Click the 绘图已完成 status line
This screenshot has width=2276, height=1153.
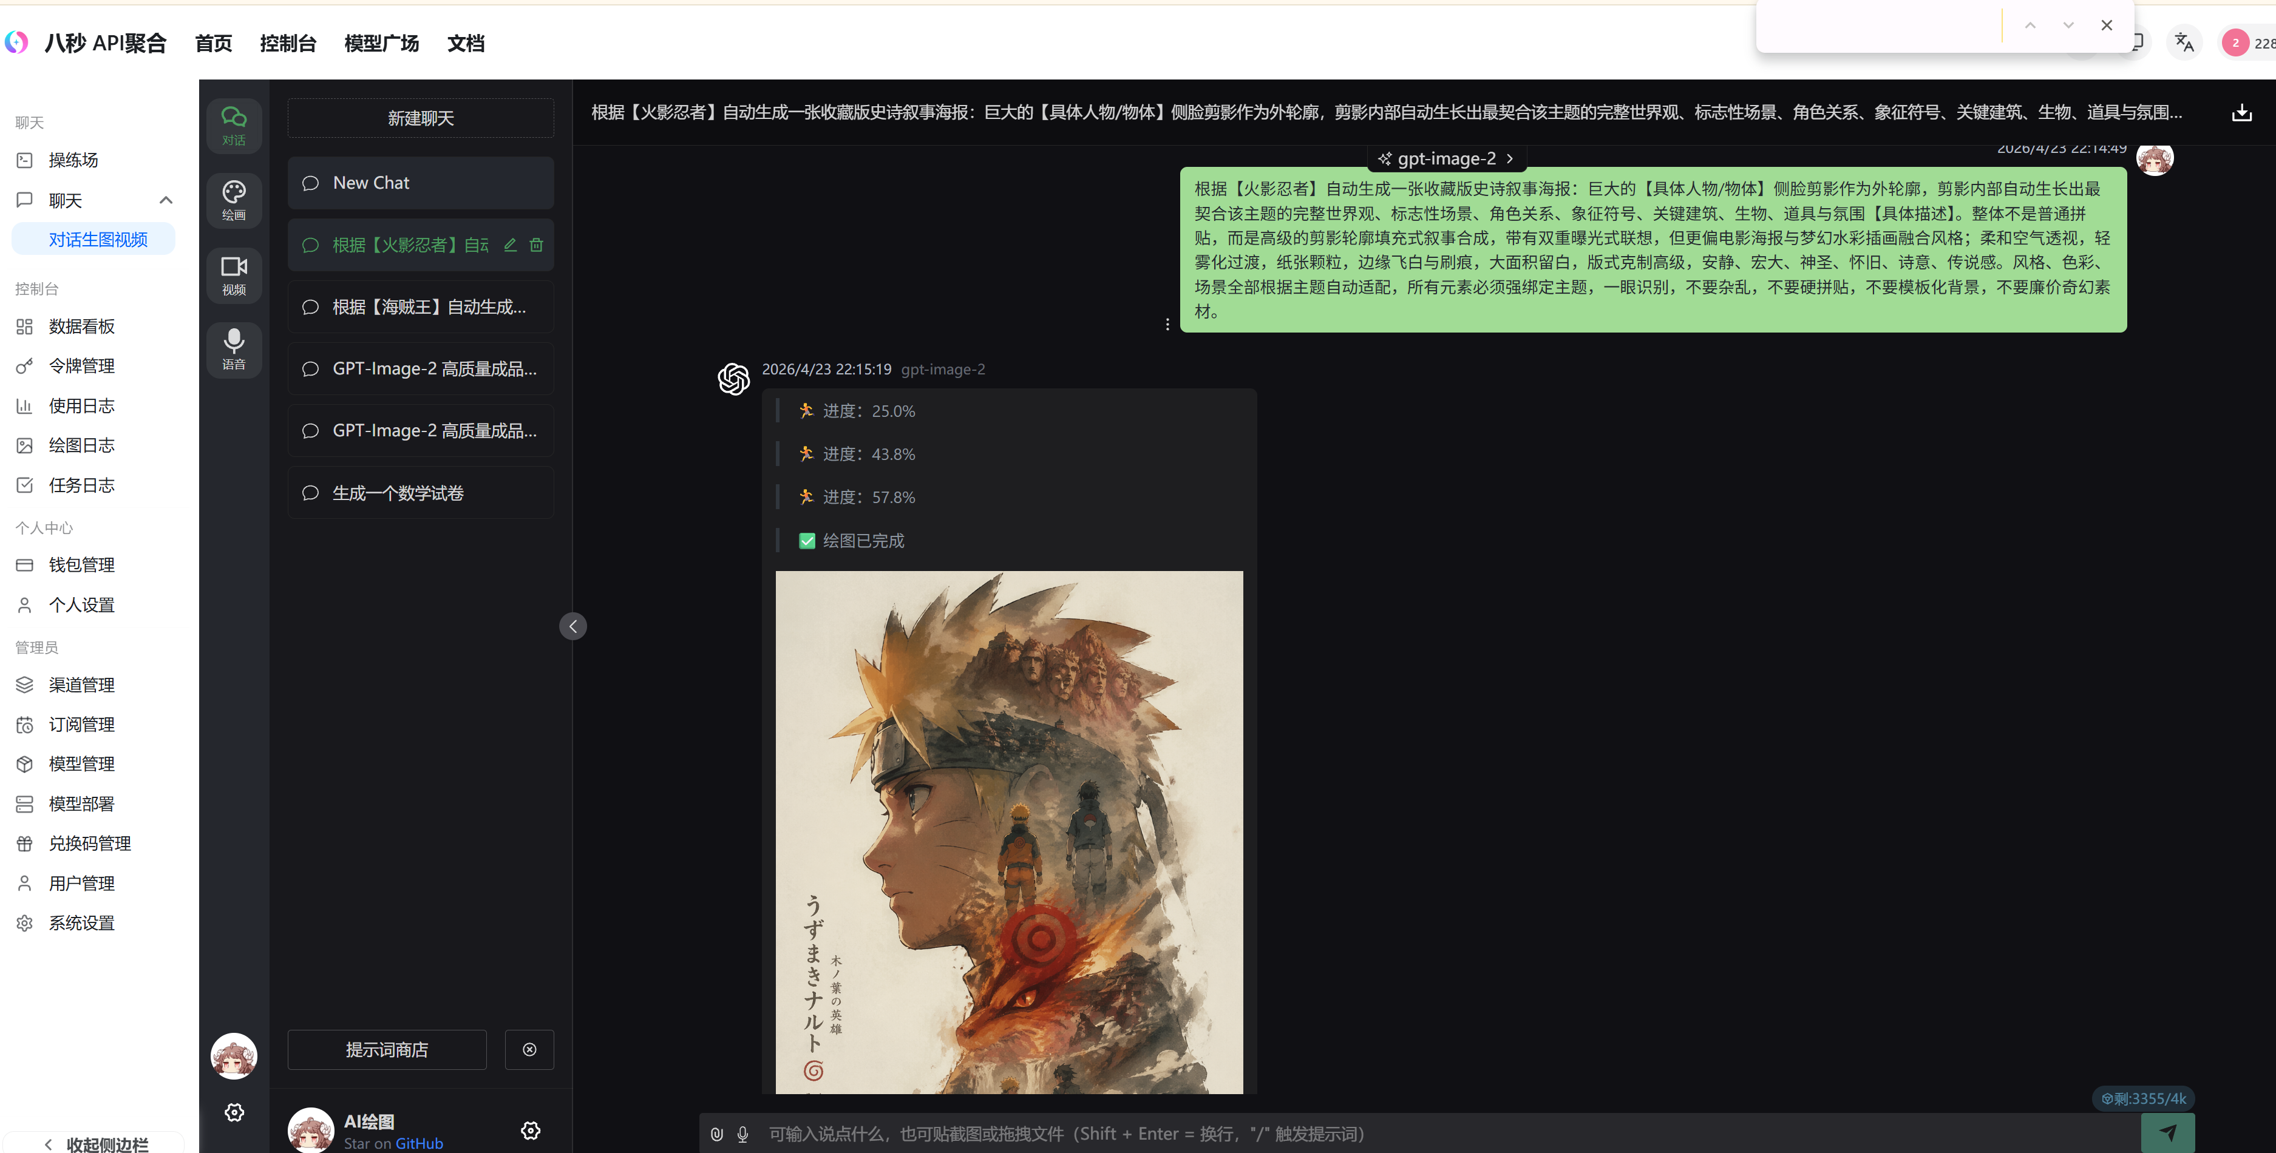(x=852, y=540)
